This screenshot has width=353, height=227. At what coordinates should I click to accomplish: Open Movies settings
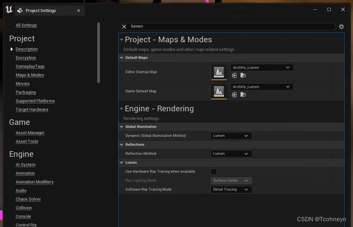pyautogui.click(x=23, y=84)
